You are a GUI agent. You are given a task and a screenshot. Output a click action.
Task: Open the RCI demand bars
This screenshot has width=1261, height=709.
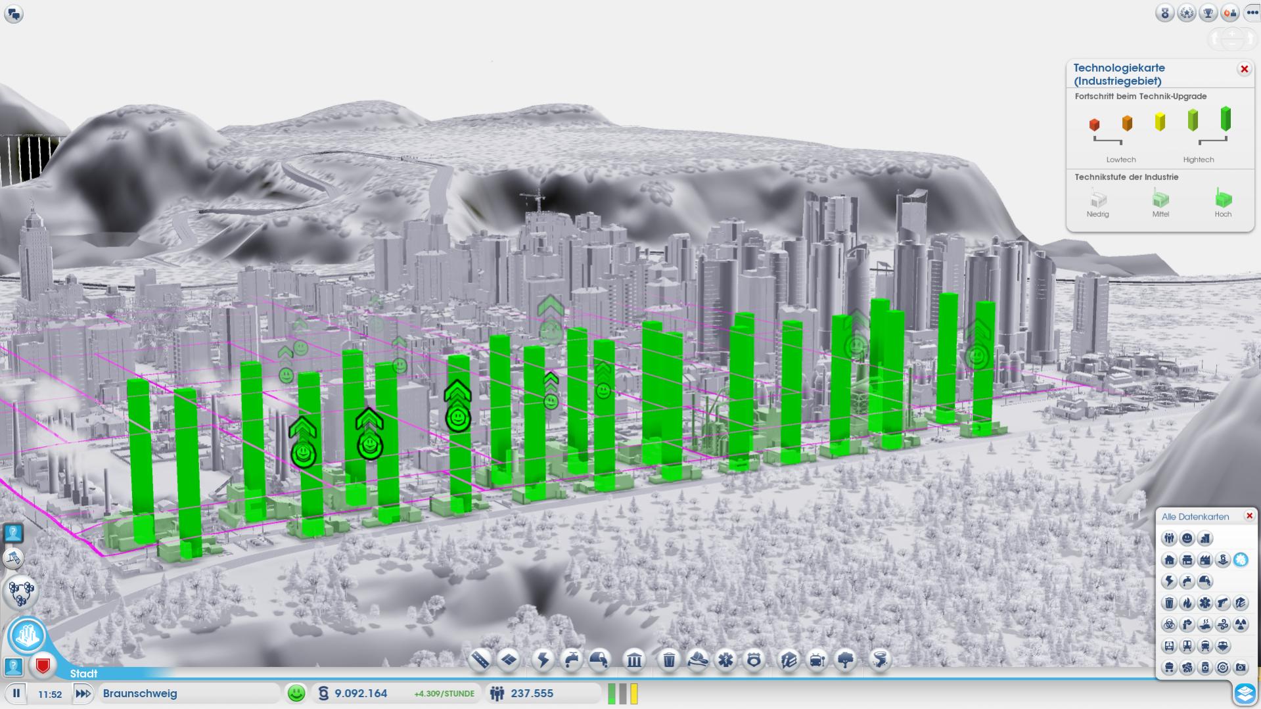pyautogui.click(x=622, y=694)
